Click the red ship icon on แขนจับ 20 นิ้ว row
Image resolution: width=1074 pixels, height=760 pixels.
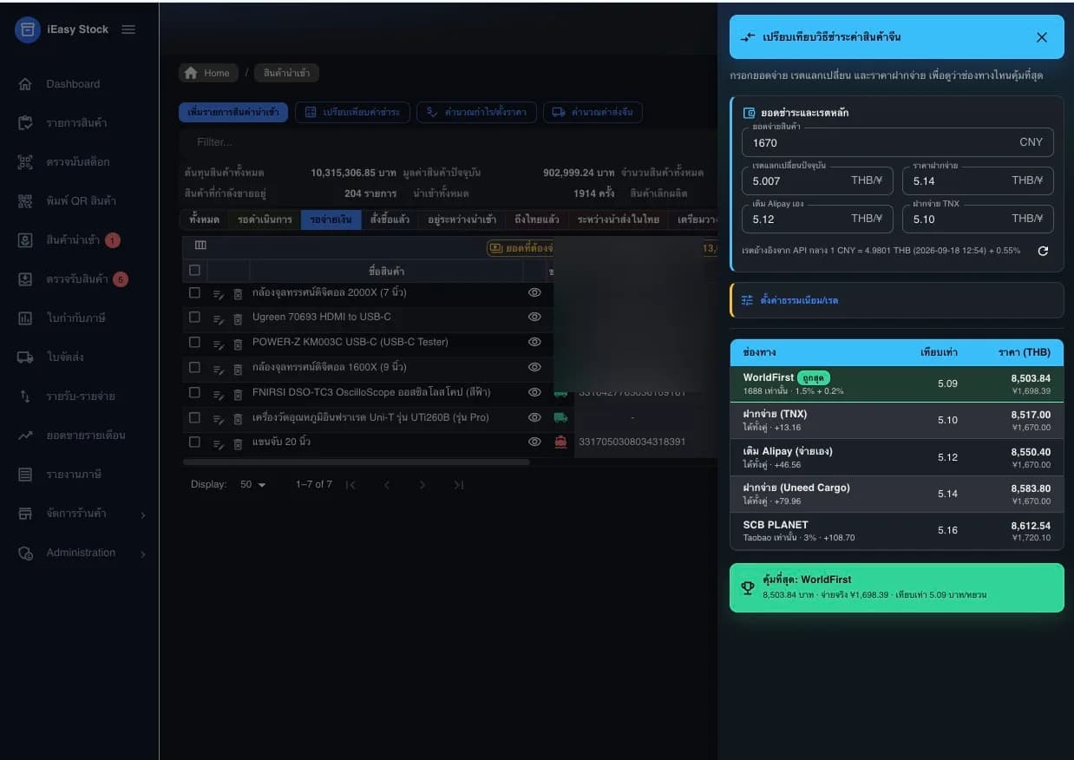coord(560,442)
